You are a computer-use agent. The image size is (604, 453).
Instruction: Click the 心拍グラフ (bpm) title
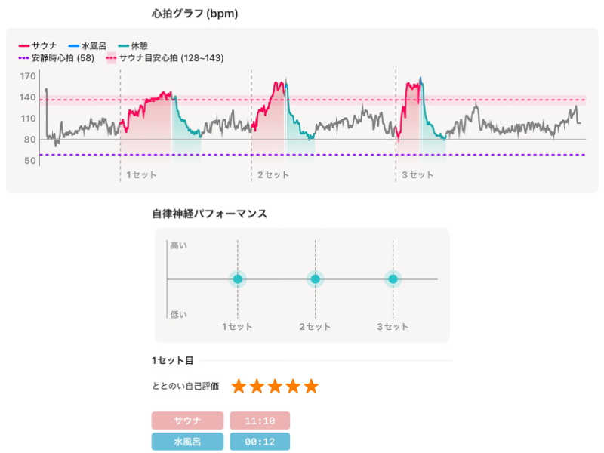[x=196, y=14]
